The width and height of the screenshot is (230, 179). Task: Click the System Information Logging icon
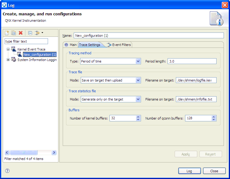(13, 60)
